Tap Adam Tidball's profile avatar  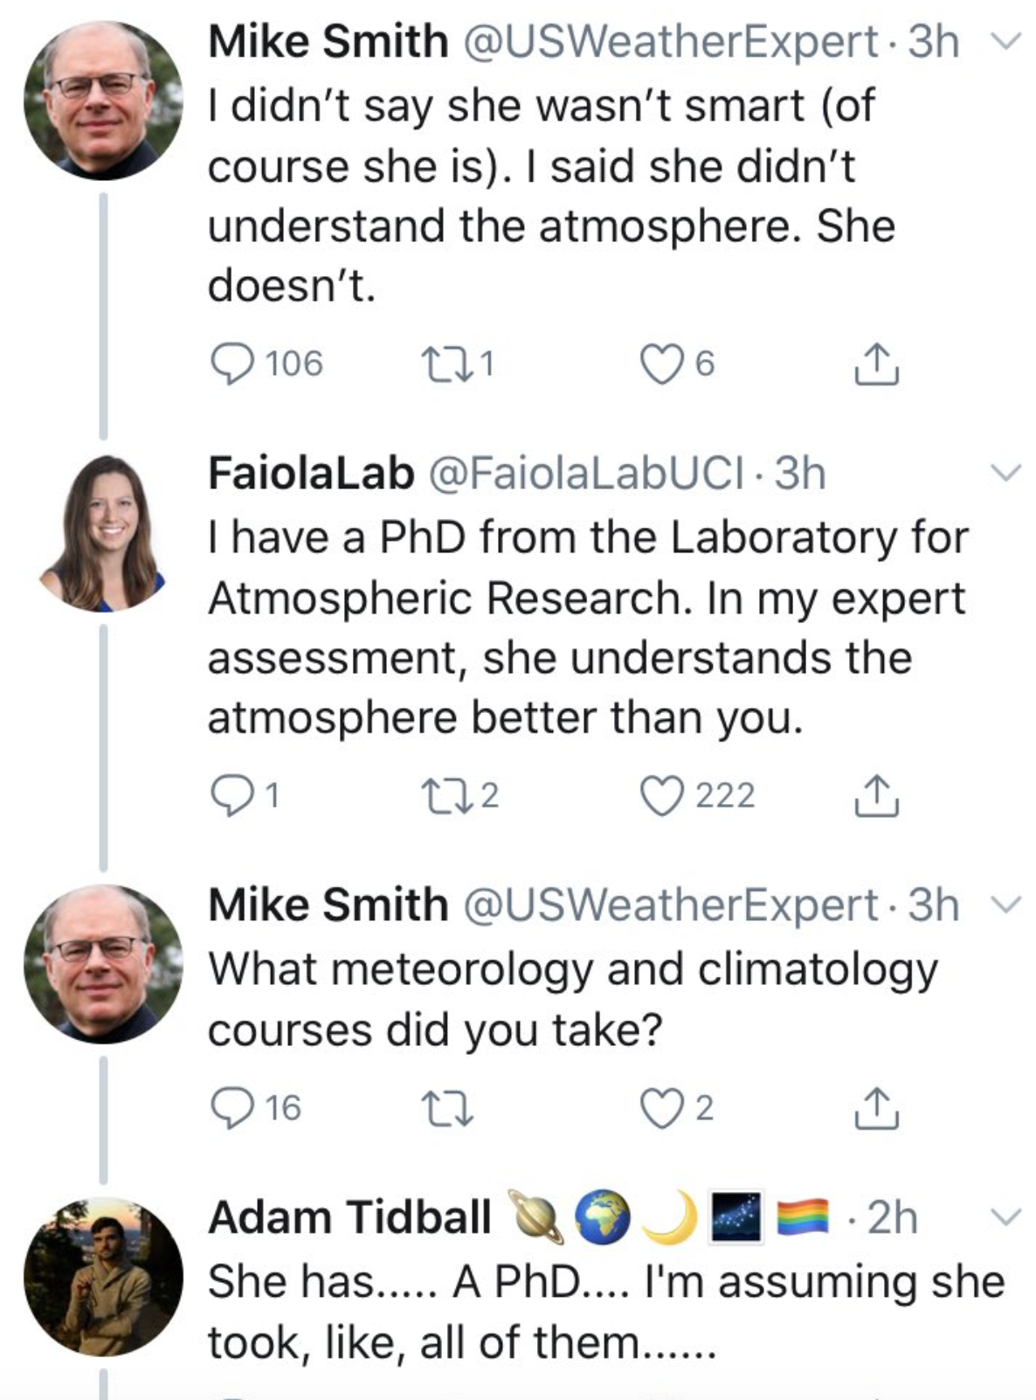coord(103,1276)
